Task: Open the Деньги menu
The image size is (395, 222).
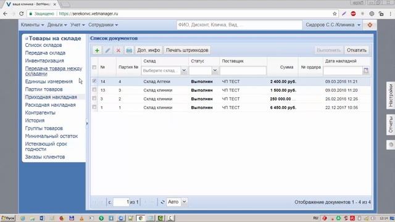Action: point(57,25)
